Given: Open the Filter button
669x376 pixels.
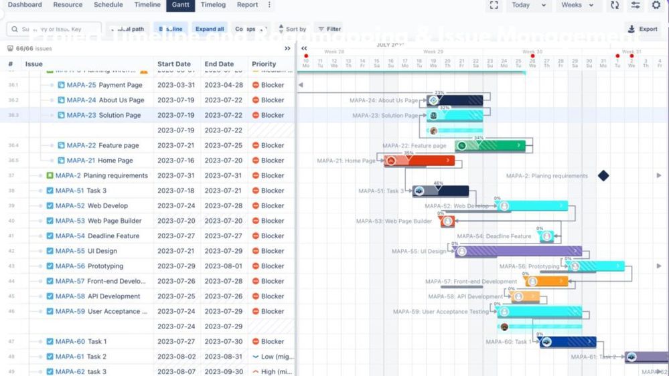Looking at the screenshot, I should point(329,29).
